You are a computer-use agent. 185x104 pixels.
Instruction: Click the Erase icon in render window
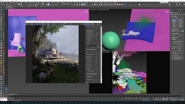[48, 24]
